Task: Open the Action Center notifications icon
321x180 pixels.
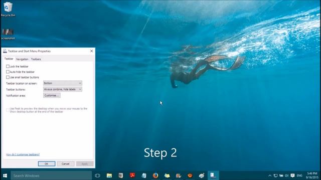Action: coord(292,175)
